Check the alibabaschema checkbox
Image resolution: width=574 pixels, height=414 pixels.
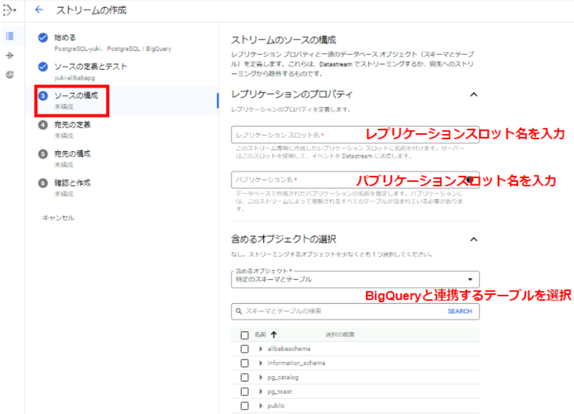(244, 349)
